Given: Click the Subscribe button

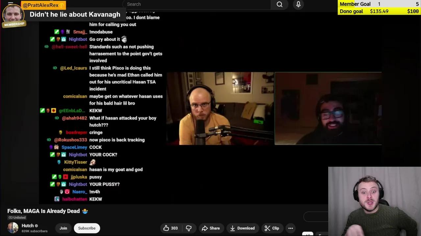Looking at the screenshot, I should 87,228.
